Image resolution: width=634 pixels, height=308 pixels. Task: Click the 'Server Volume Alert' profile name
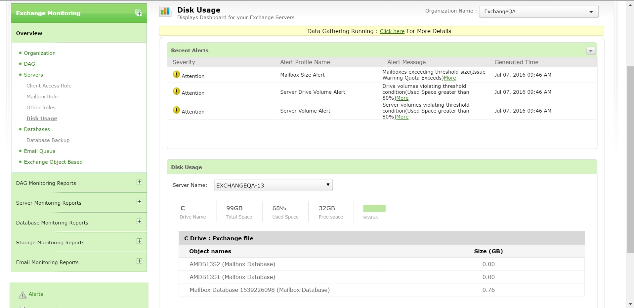pos(305,111)
